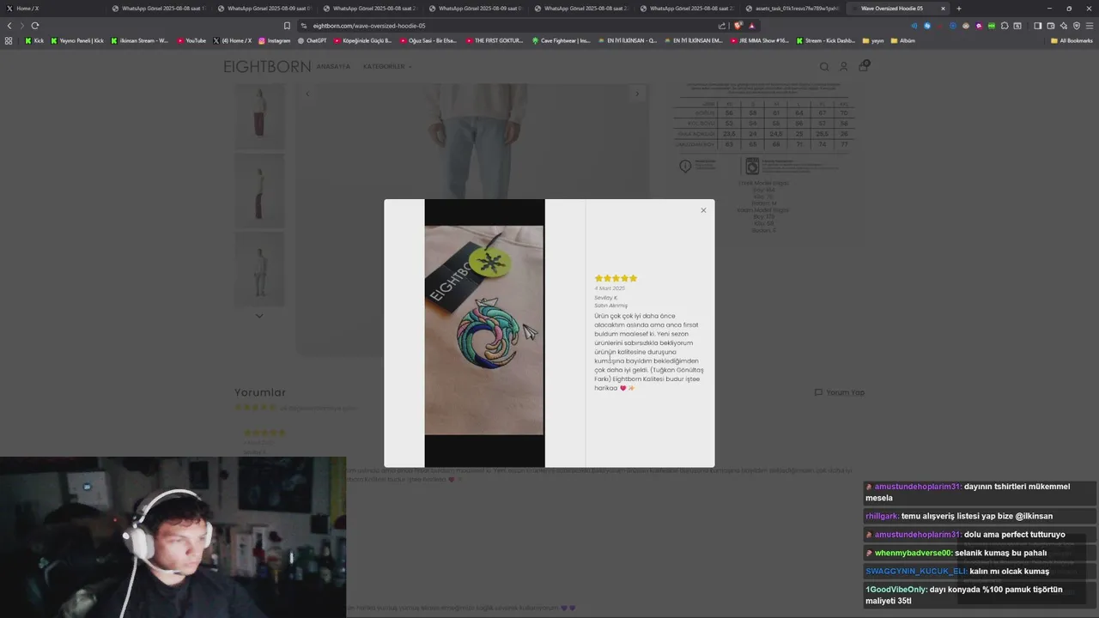Open the JRE MMA Show #16 bookmark

(759, 40)
